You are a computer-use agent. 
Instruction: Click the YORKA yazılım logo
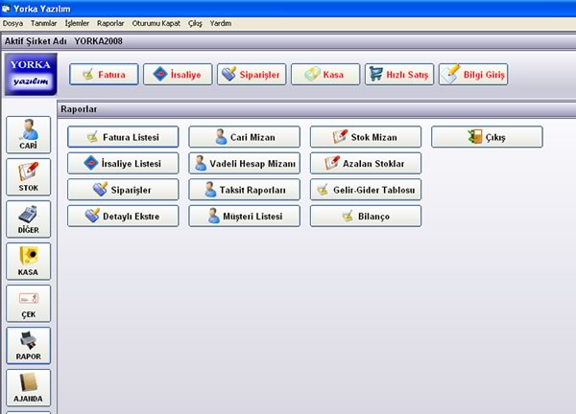click(31, 74)
